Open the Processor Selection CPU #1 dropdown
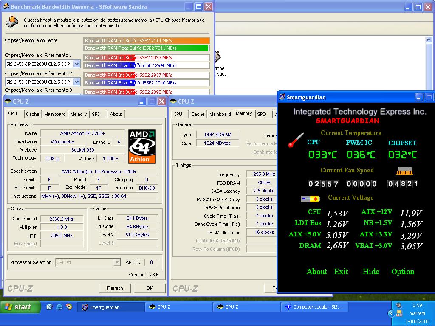Image resolution: width=435 pixels, height=326 pixels. 117,262
